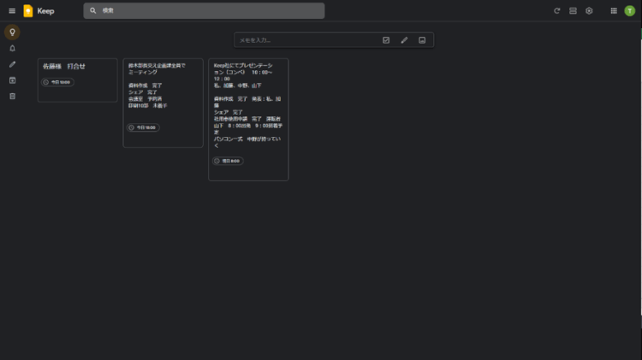Image resolution: width=642 pixels, height=360 pixels.
Task: Click the Keep logo in header
Action: tap(28, 11)
